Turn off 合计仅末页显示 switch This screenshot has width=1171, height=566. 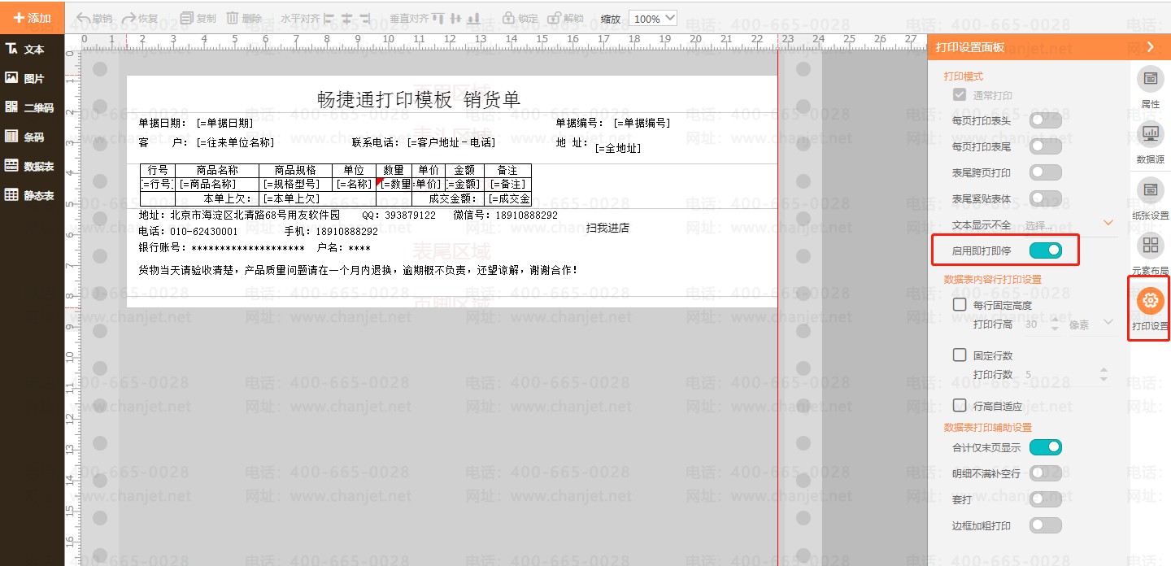point(1046,447)
